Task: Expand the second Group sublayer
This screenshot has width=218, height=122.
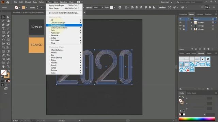Action: click(191, 26)
